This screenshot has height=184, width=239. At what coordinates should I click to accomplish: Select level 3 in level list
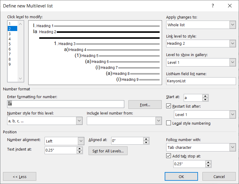point(12,34)
